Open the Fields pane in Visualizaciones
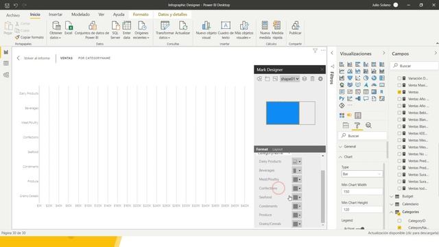This screenshot has height=247, width=439. click(x=346, y=126)
